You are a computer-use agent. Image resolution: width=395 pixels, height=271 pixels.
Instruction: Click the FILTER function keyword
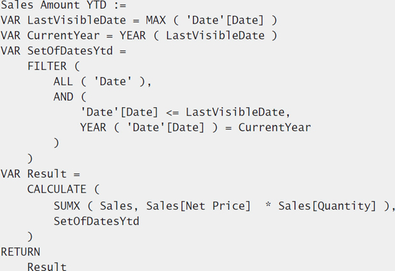47,66
